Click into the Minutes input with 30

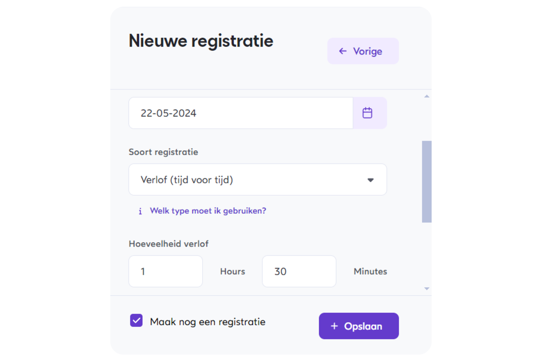(299, 272)
